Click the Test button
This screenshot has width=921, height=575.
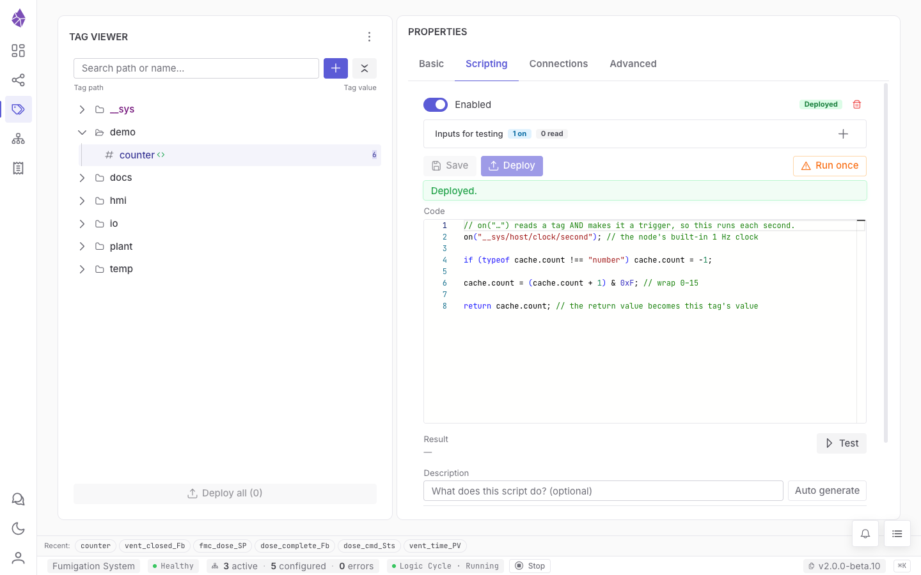tap(842, 443)
